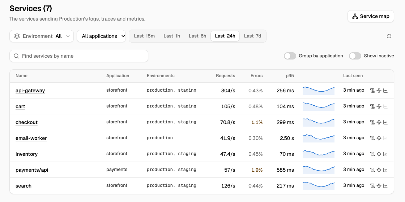Expand the All applications dropdown
Image resolution: width=405 pixels, height=202 pixels.
pos(101,36)
